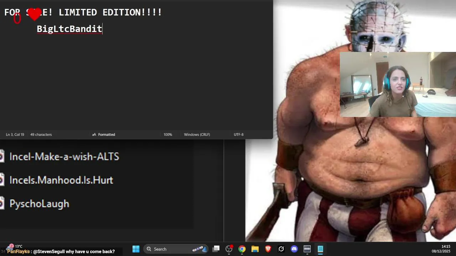Screen dimensions: 456x256
Task: Open the black slashed-circle app icon
Action: 281,249
